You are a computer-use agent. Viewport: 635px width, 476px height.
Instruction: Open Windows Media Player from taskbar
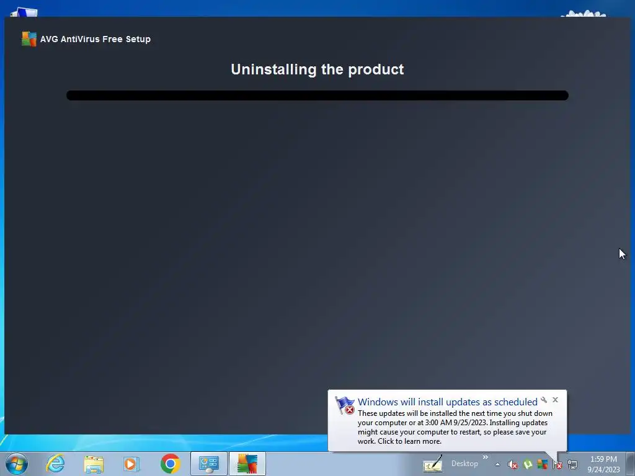[131, 464]
